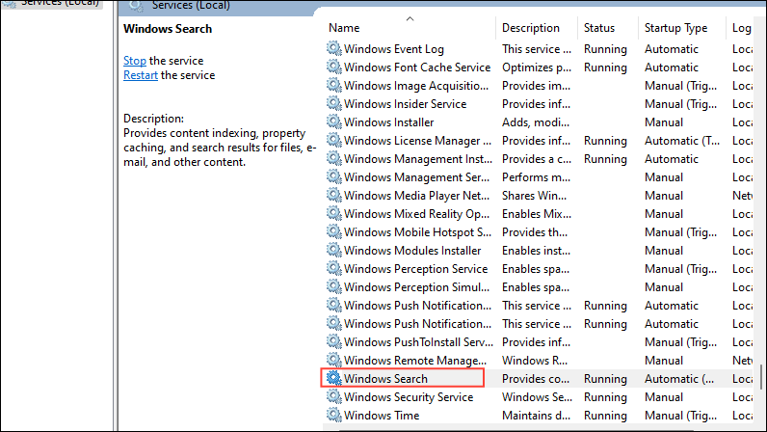Select the Windows Installer service name
This screenshot has width=767, height=432.
tap(389, 121)
